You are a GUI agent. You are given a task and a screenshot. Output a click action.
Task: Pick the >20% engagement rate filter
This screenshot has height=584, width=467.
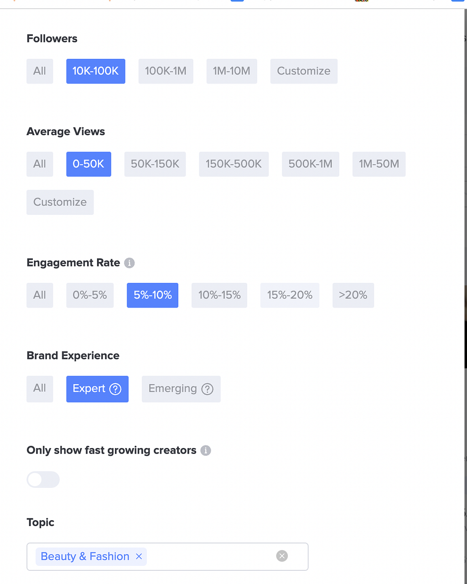(353, 295)
